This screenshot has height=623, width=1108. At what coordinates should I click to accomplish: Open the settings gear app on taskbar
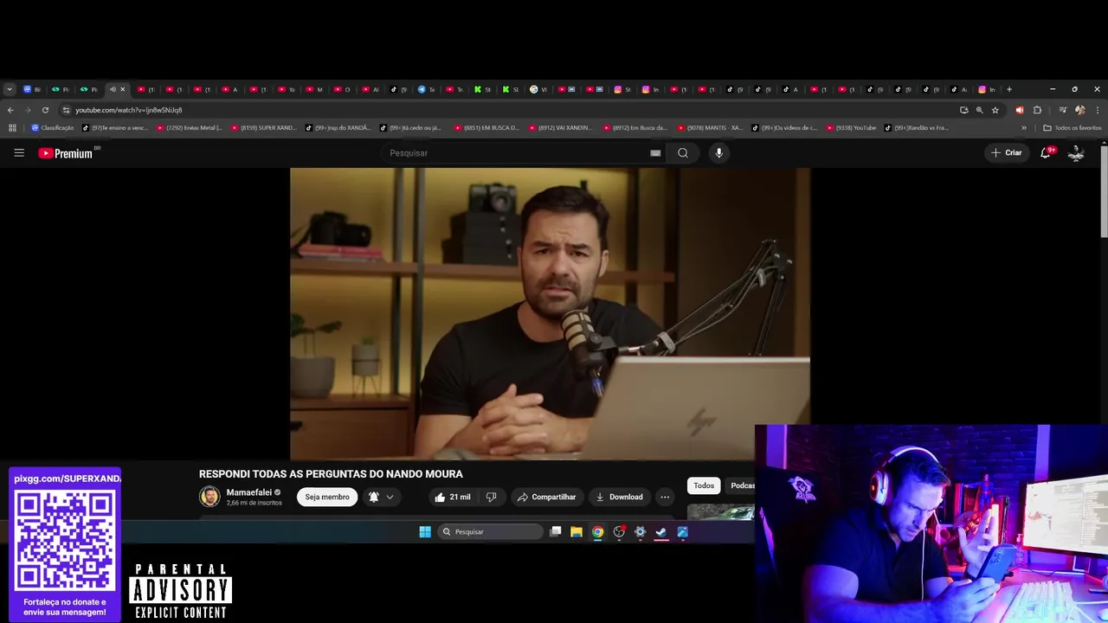641,532
